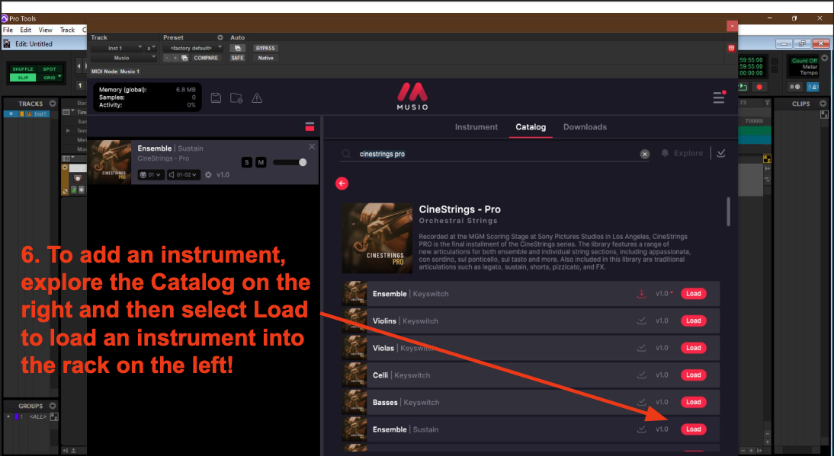Image resolution: width=834 pixels, height=456 pixels.
Task: Click the red back arrow in the Catalog
Action: 342,183
